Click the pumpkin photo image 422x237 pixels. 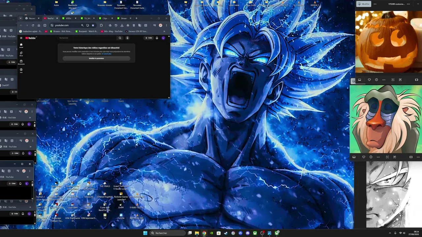click(388, 42)
